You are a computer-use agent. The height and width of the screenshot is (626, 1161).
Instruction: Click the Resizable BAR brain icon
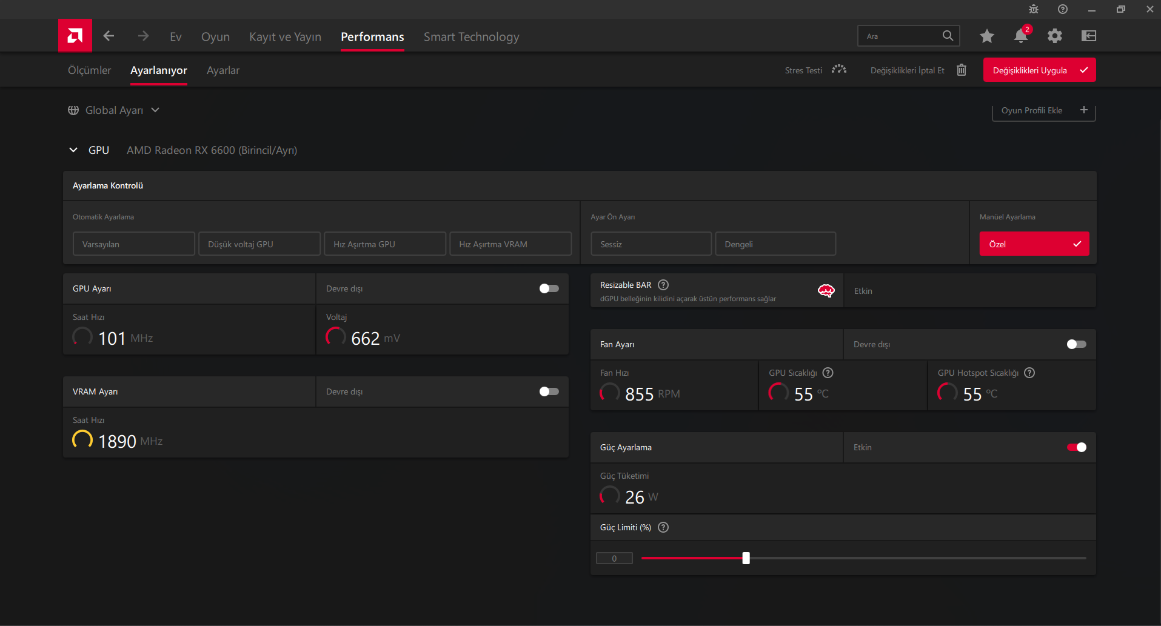coord(826,291)
